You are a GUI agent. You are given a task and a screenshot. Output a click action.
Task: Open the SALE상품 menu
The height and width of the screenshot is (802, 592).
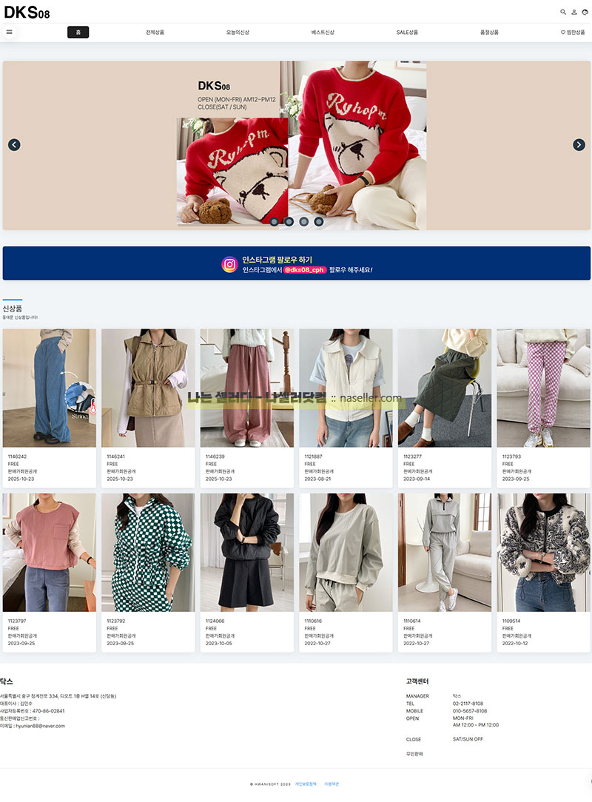407,33
